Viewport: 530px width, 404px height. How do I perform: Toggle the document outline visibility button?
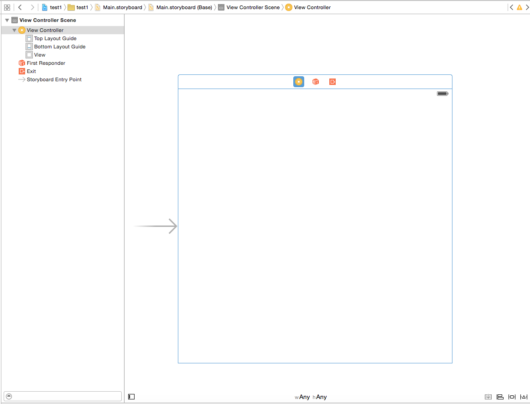coord(131,397)
